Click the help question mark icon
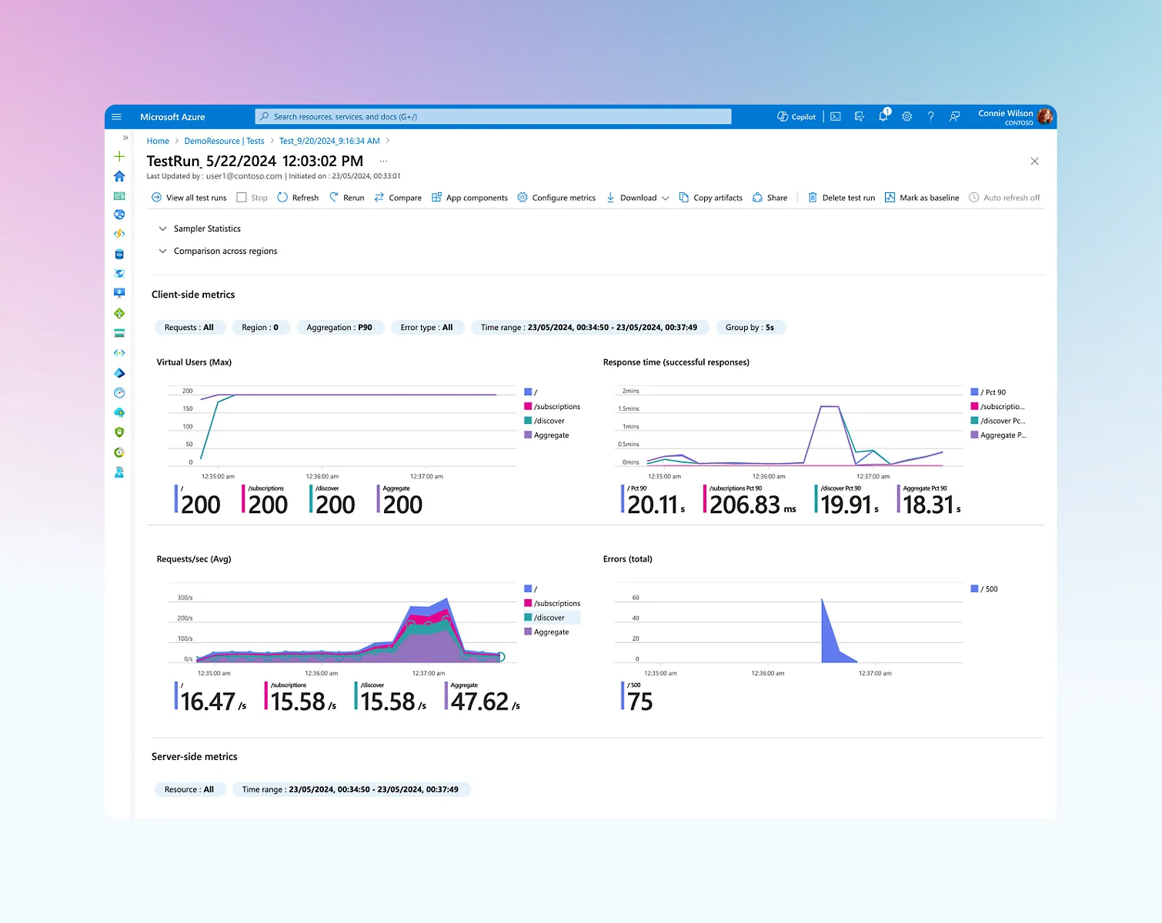The height and width of the screenshot is (923, 1162). point(930,117)
